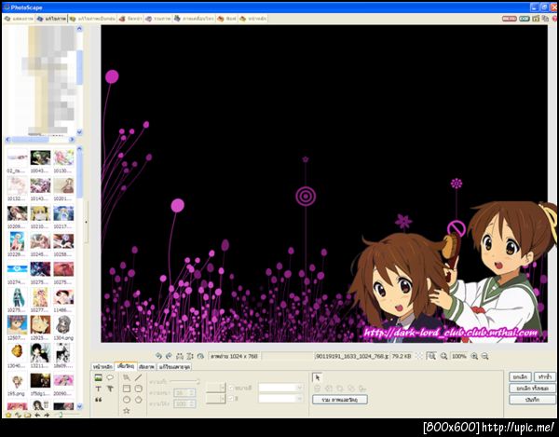
Task: Click the thumbnail size slider at bottom left
Action: point(68,415)
